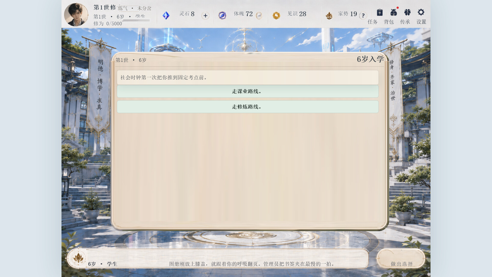Click the event description text box
The image size is (492, 277).
coord(248,77)
